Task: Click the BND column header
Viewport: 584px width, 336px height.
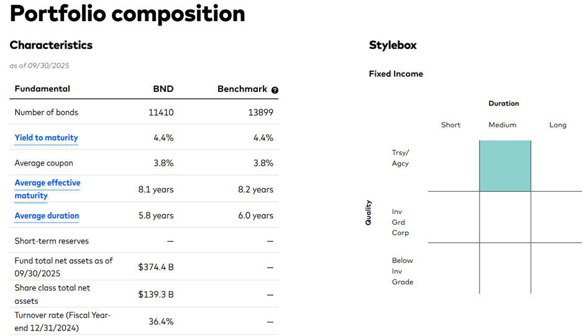Action: [x=163, y=89]
